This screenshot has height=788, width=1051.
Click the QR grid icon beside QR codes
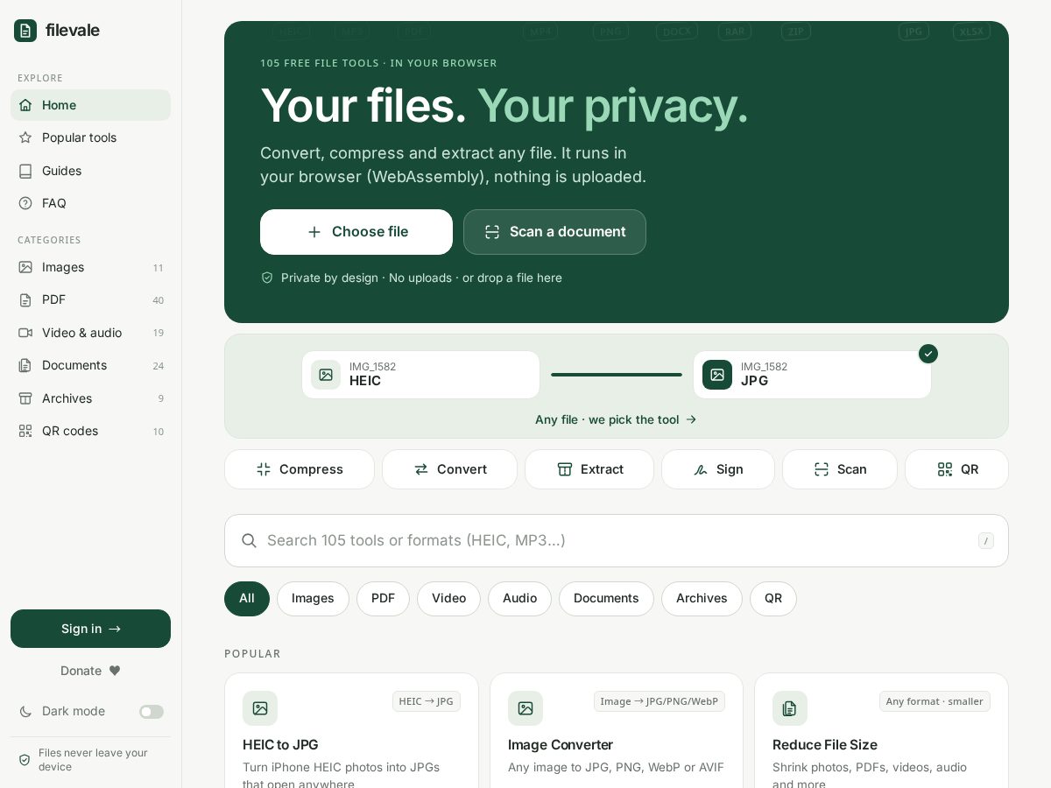point(25,431)
